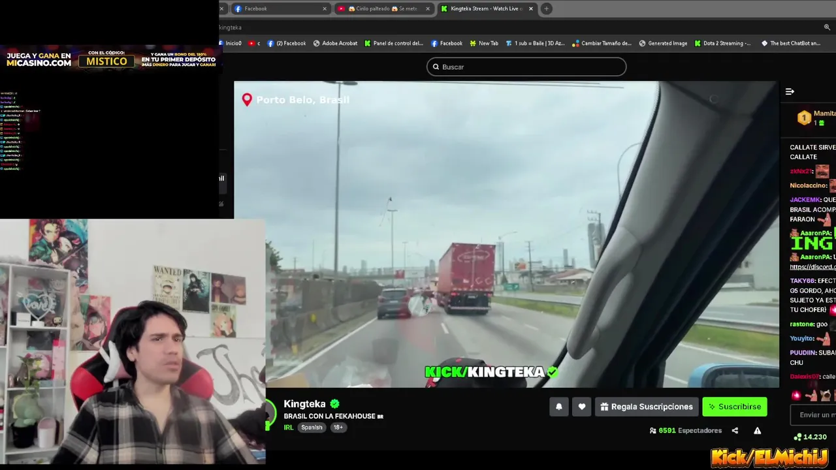Open the IRL category link

point(289,427)
